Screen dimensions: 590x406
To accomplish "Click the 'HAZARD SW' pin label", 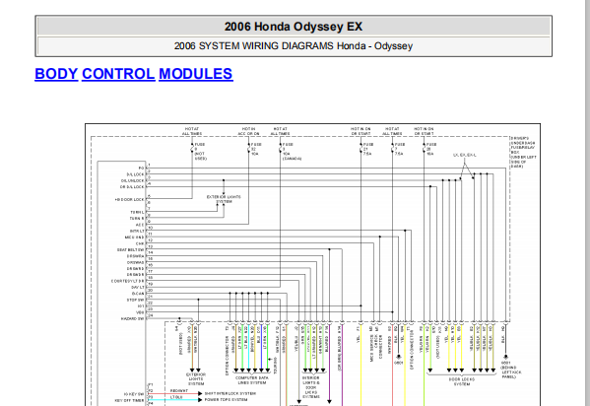I will pos(132,319).
